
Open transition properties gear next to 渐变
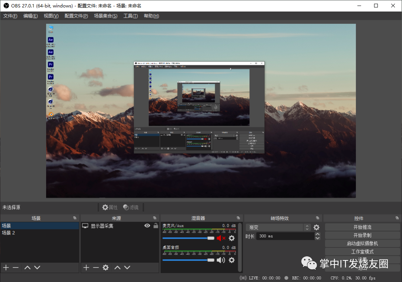click(x=317, y=227)
